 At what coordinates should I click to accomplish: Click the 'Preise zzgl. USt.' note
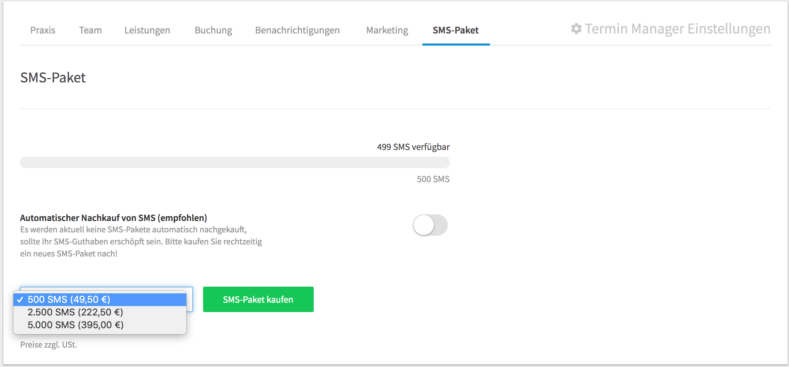point(49,345)
